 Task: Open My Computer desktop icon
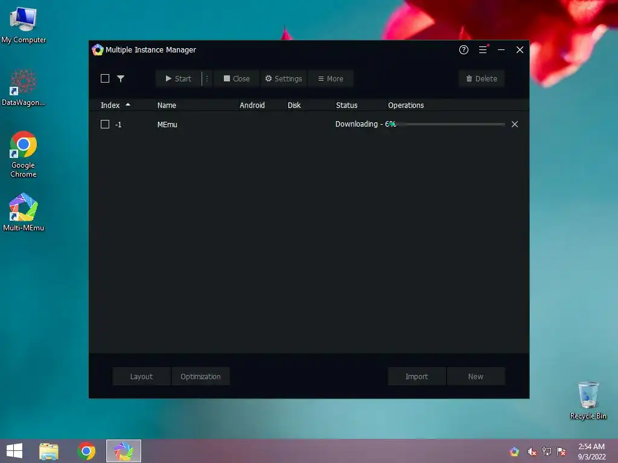pyautogui.click(x=24, y=25)
